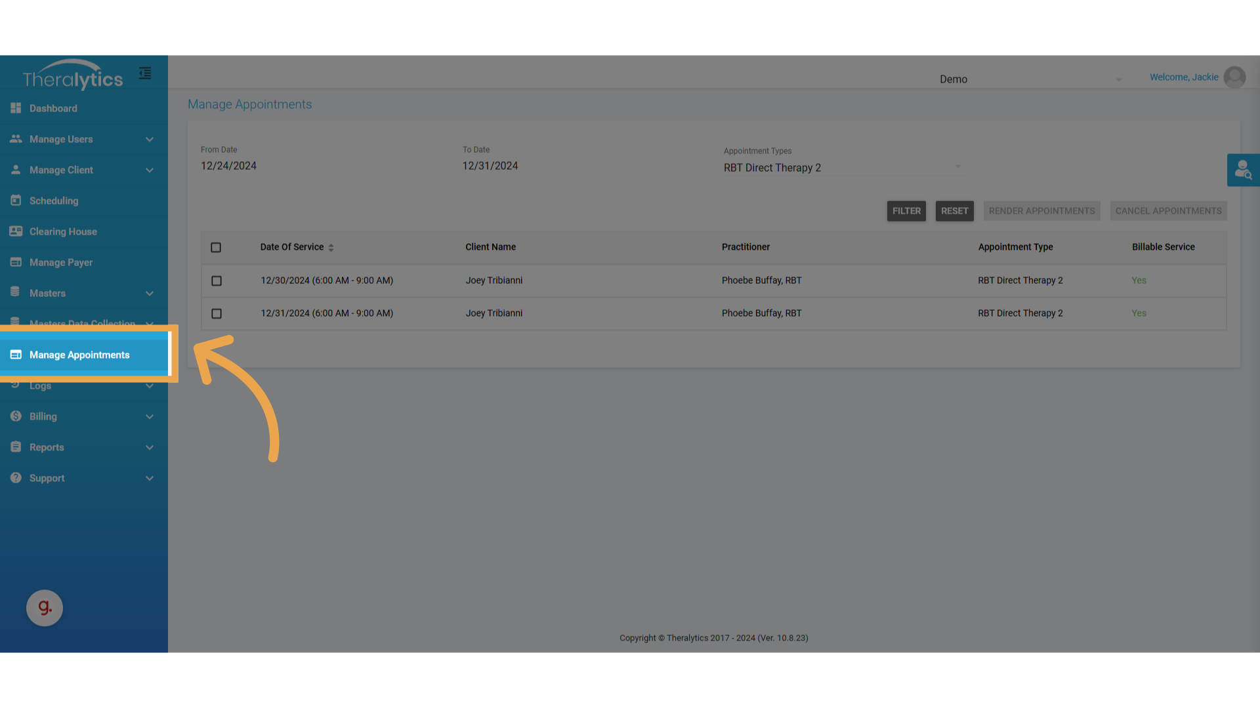This screenshot has width=1260, height=708.
Task: Collapse the sidebar using the menu-fold icon
Action: 145,73
